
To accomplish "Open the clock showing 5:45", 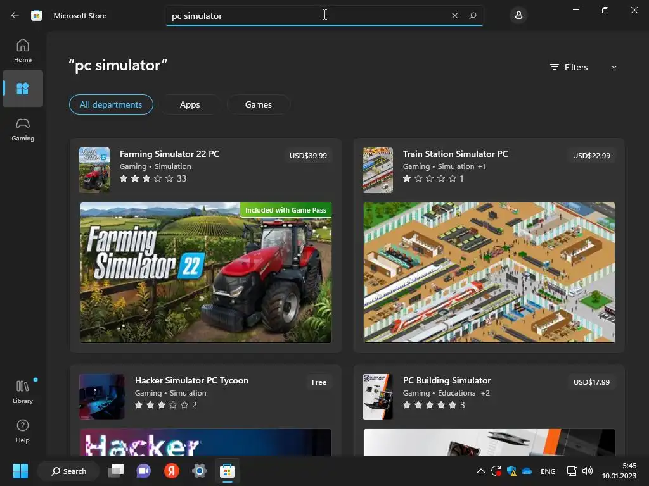I will pos(619,471).
